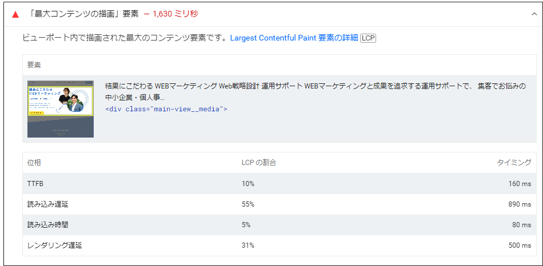The width and height of the screenshot is (543, 266).
Task: Click the LCP の割合 column header
Action: [x=259, y=163]
